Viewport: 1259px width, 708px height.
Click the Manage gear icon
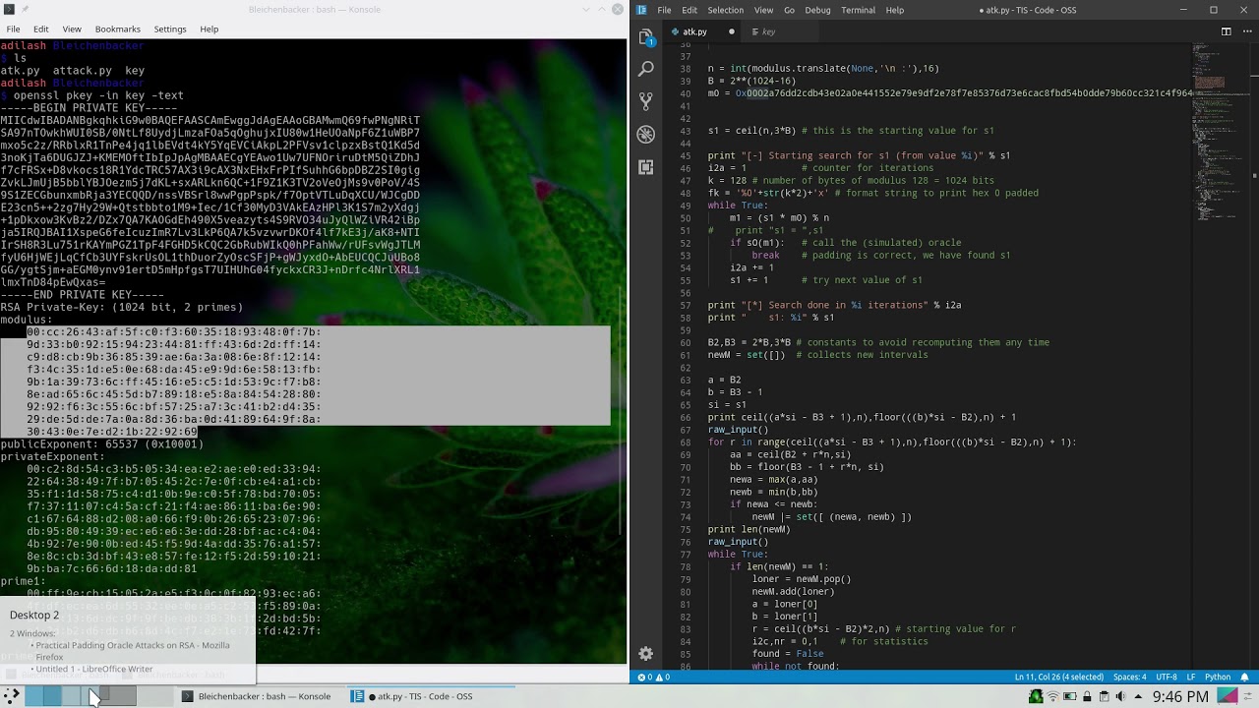(x=646, y=654)
